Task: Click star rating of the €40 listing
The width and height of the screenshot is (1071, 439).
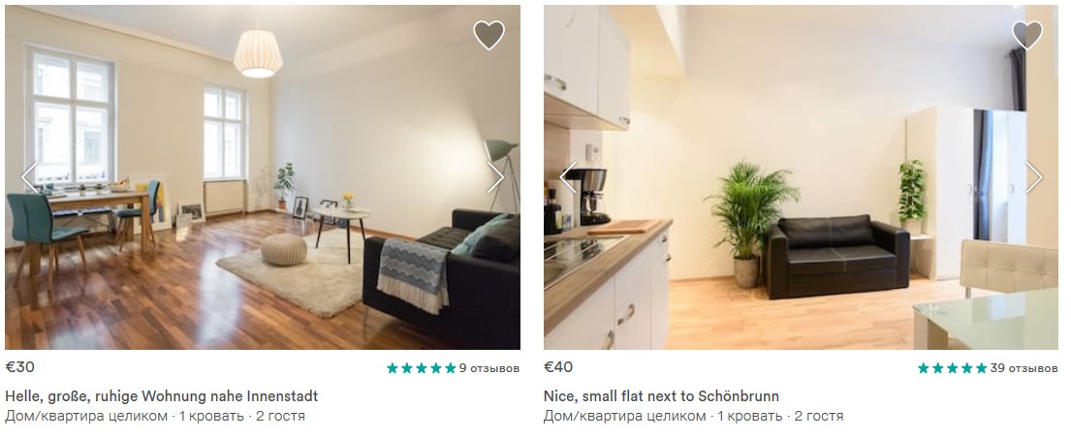Action: click(953, 368)
